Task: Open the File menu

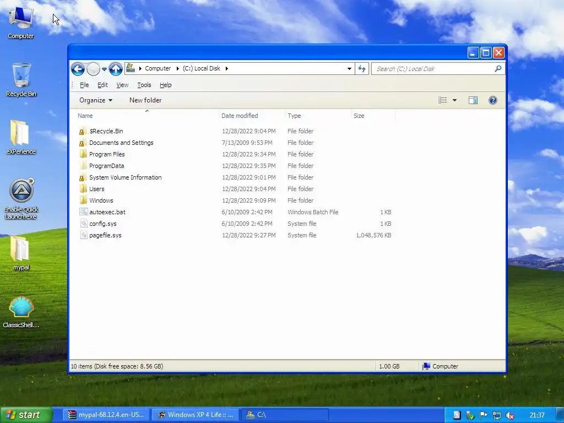Action: 84,85
